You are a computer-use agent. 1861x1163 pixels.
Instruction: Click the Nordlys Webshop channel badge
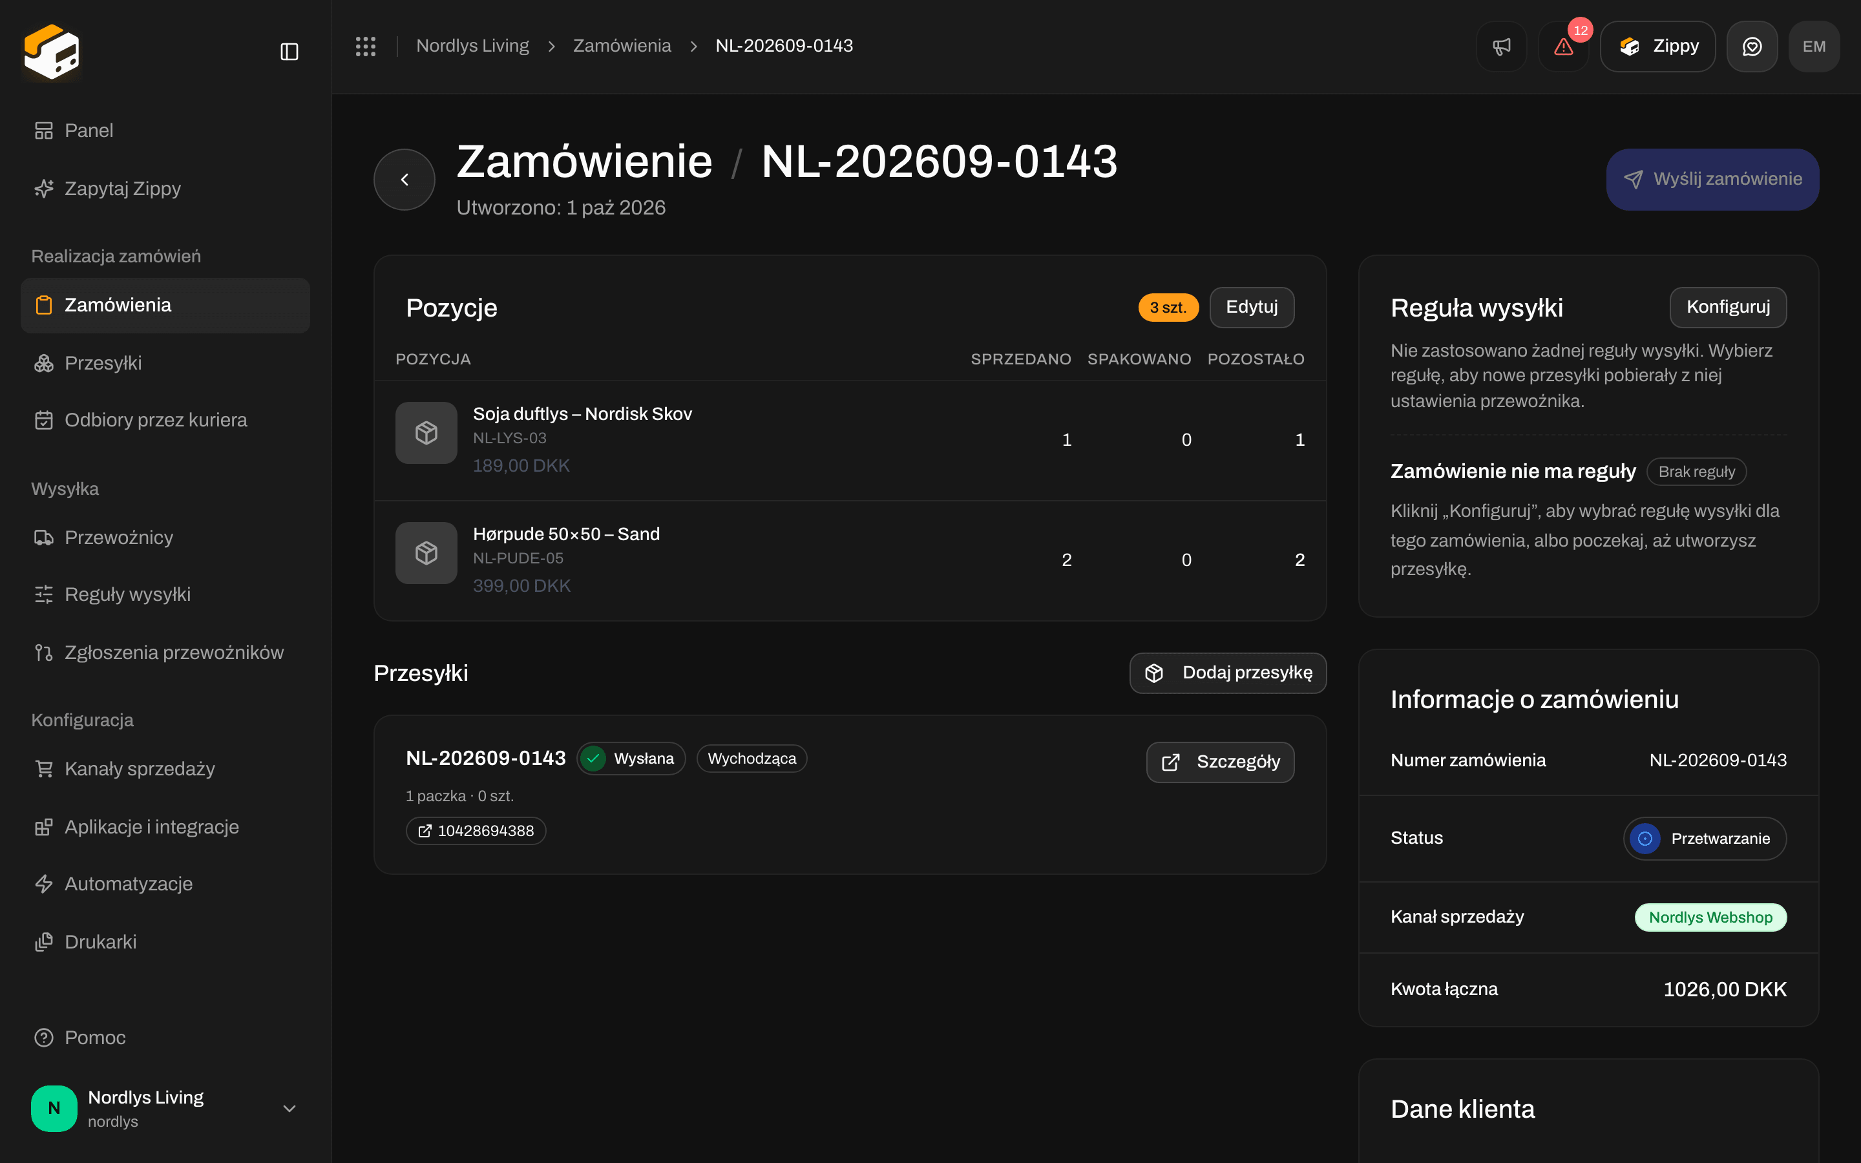[1710, 917]
